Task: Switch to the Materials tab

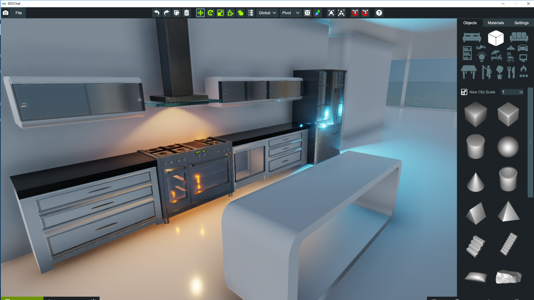Action: click(496, 23)
